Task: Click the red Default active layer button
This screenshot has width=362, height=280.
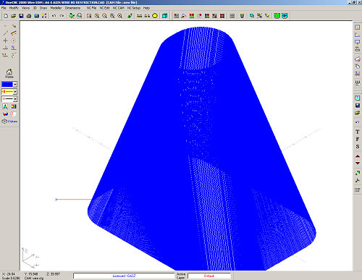Action: (x=209, y=276)
